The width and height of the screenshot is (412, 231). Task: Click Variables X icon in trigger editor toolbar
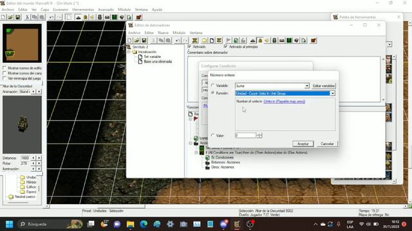[x=194, y=40]
